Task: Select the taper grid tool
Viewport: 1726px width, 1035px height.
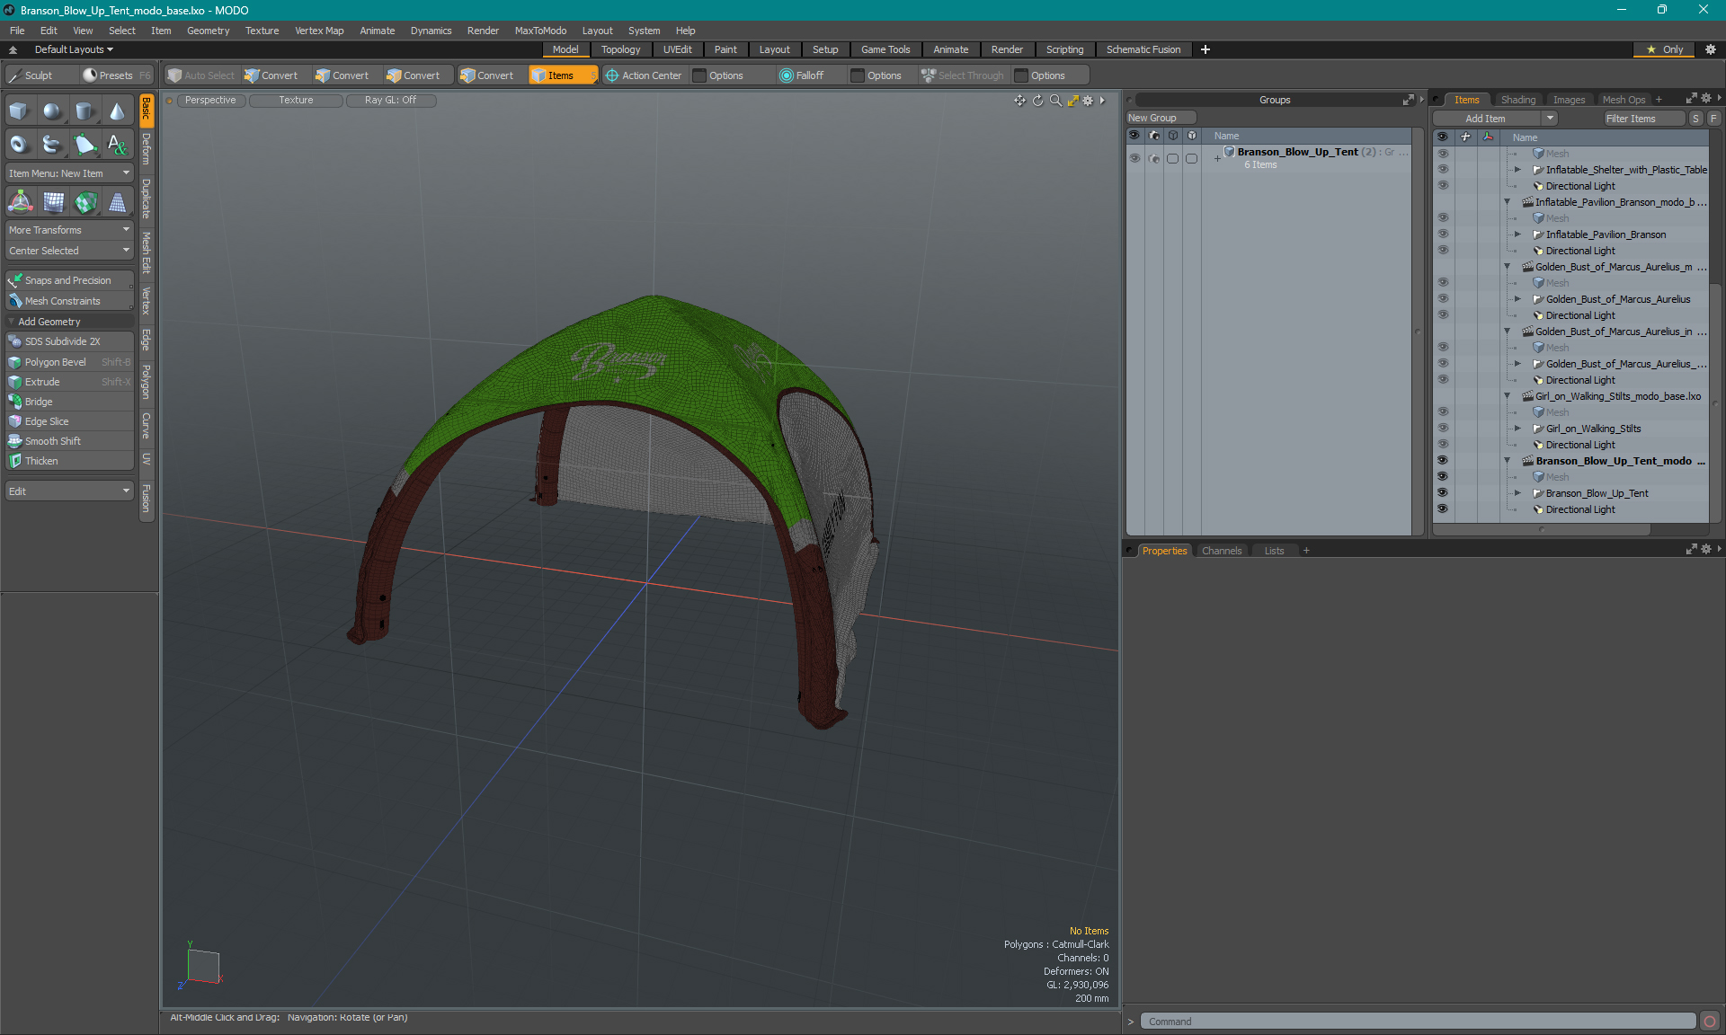Action: click(x=117, y=202)
